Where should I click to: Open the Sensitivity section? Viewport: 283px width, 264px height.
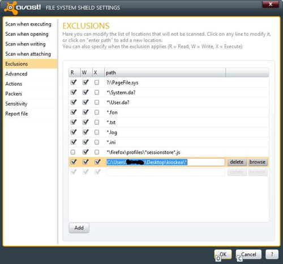click(x=16, y=104)
